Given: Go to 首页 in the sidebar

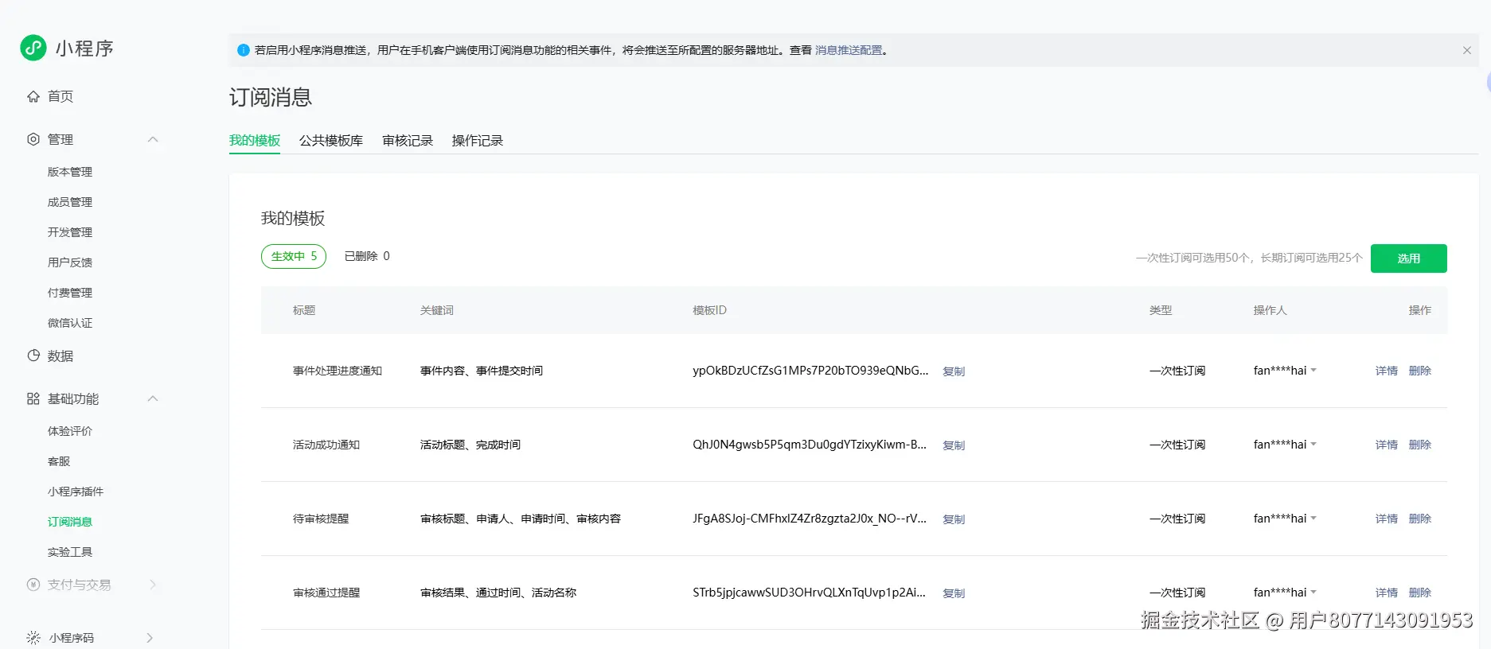Looking at the screenshot, I should (x=60, y=96).
